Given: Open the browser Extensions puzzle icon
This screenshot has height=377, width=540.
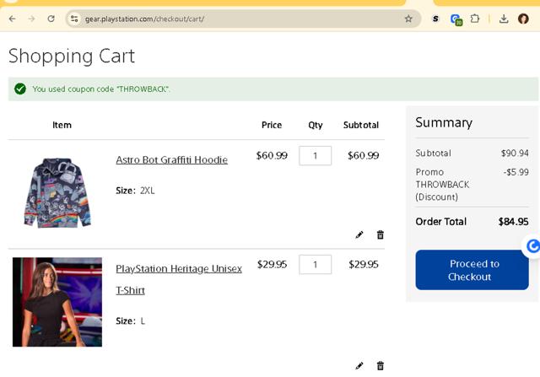Looking at the screenshot, I should click(x=475, y=19).
